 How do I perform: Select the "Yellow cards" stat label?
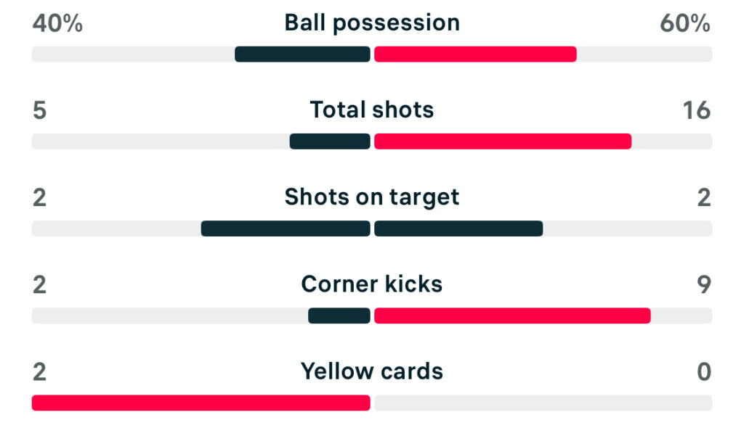(372, 371)
